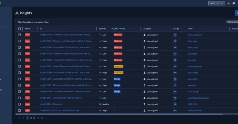
Task: Click the ID column header
Action: [x=41, y=29]
